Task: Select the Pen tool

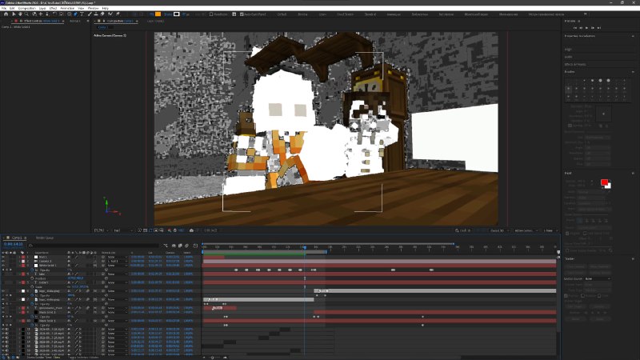Action: pyautogui.click(x=75, y=14)
